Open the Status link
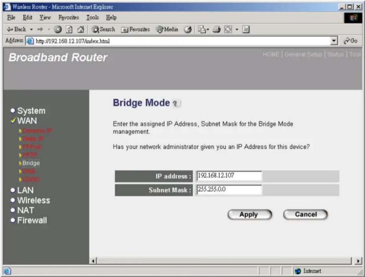365x277 pixels. tap(336, 54)
